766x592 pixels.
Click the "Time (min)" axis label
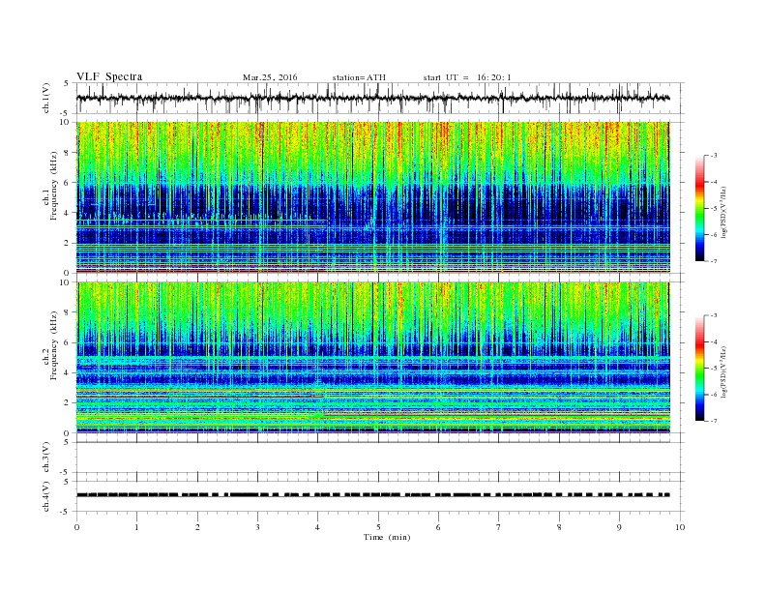pos(387,537)
